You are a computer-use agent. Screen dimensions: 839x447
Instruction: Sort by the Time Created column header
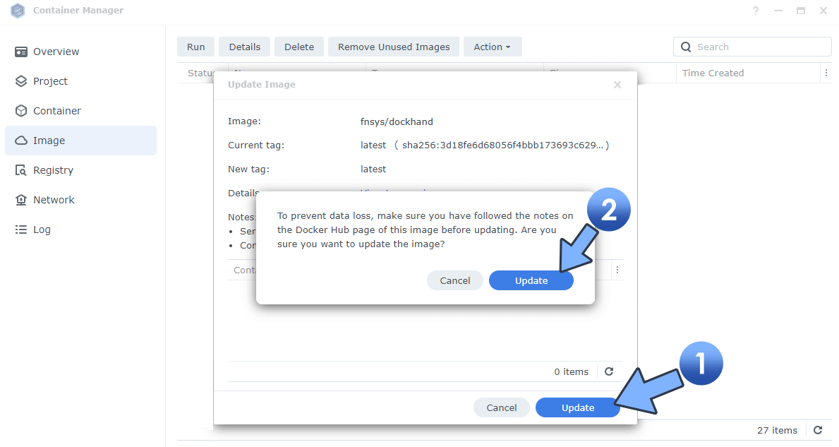713,73
